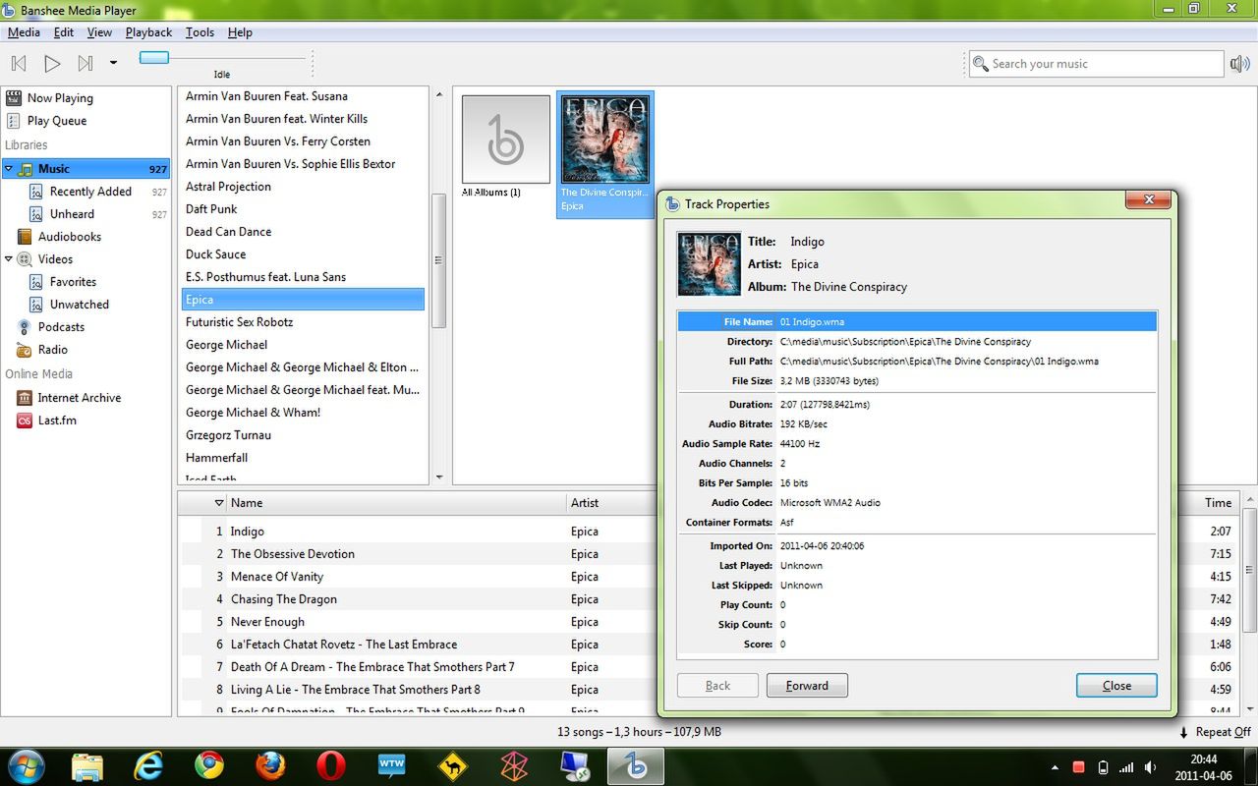Image resolution: width=1258 pixels, height=786 pixels.
Task: Open Recently Added playlist
Action: [x=90, y=192]
